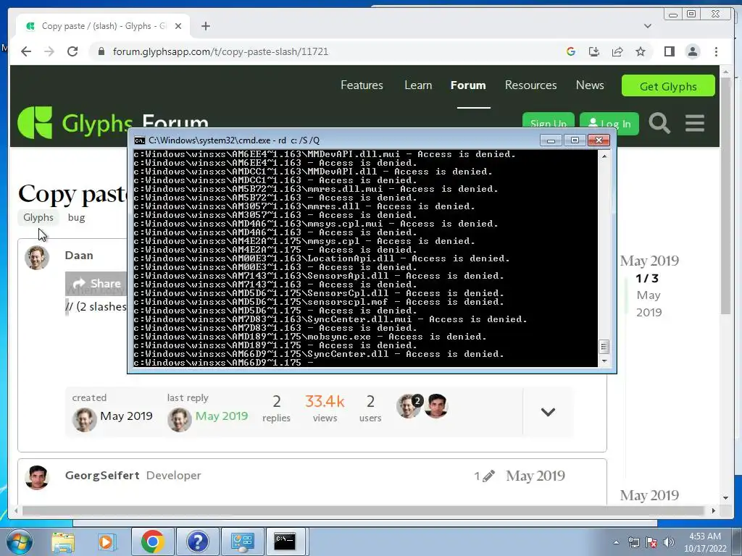This screenshot has width=742, height=556.
Task: Click the padlock site info icon
Action: pyautogui.click(x=101, y=51)
